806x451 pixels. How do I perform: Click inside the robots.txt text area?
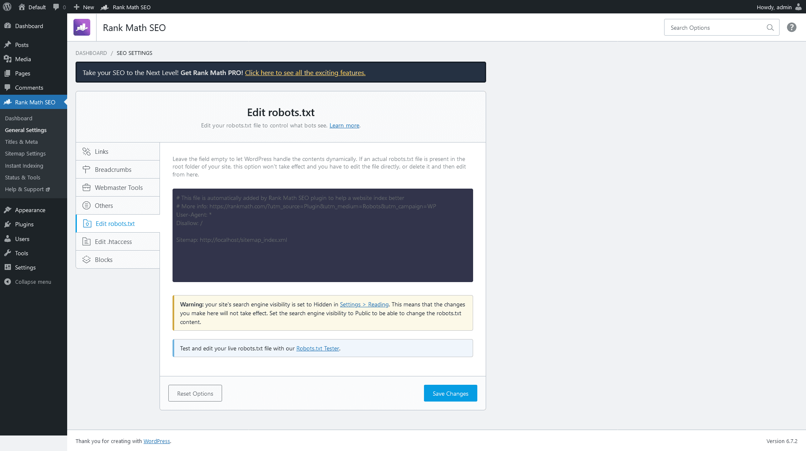(x=323, y=235)
